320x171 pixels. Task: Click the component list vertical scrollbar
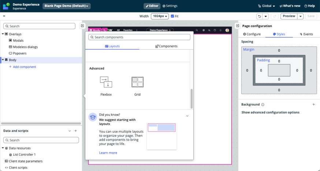pyautogui.click(x=191, y=99)
